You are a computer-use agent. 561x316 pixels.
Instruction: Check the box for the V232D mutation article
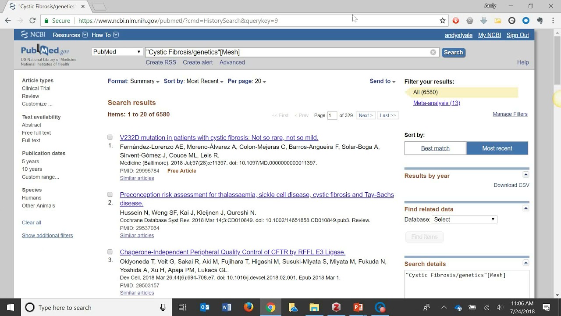[x=110, y=137]
